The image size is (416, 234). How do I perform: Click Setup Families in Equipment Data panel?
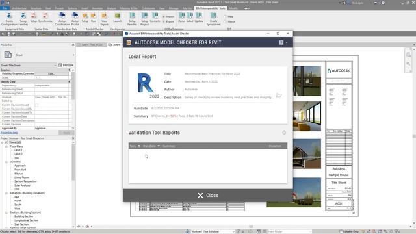pyautogui.click(x=23, y=19)
